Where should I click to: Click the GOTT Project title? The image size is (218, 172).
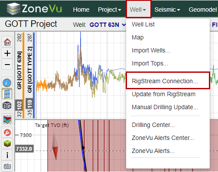coord(31,24)
